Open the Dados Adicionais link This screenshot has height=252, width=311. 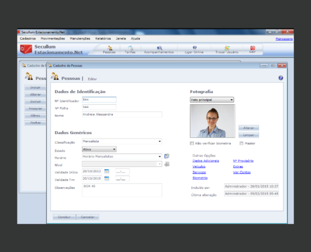[x=206, y=161]
